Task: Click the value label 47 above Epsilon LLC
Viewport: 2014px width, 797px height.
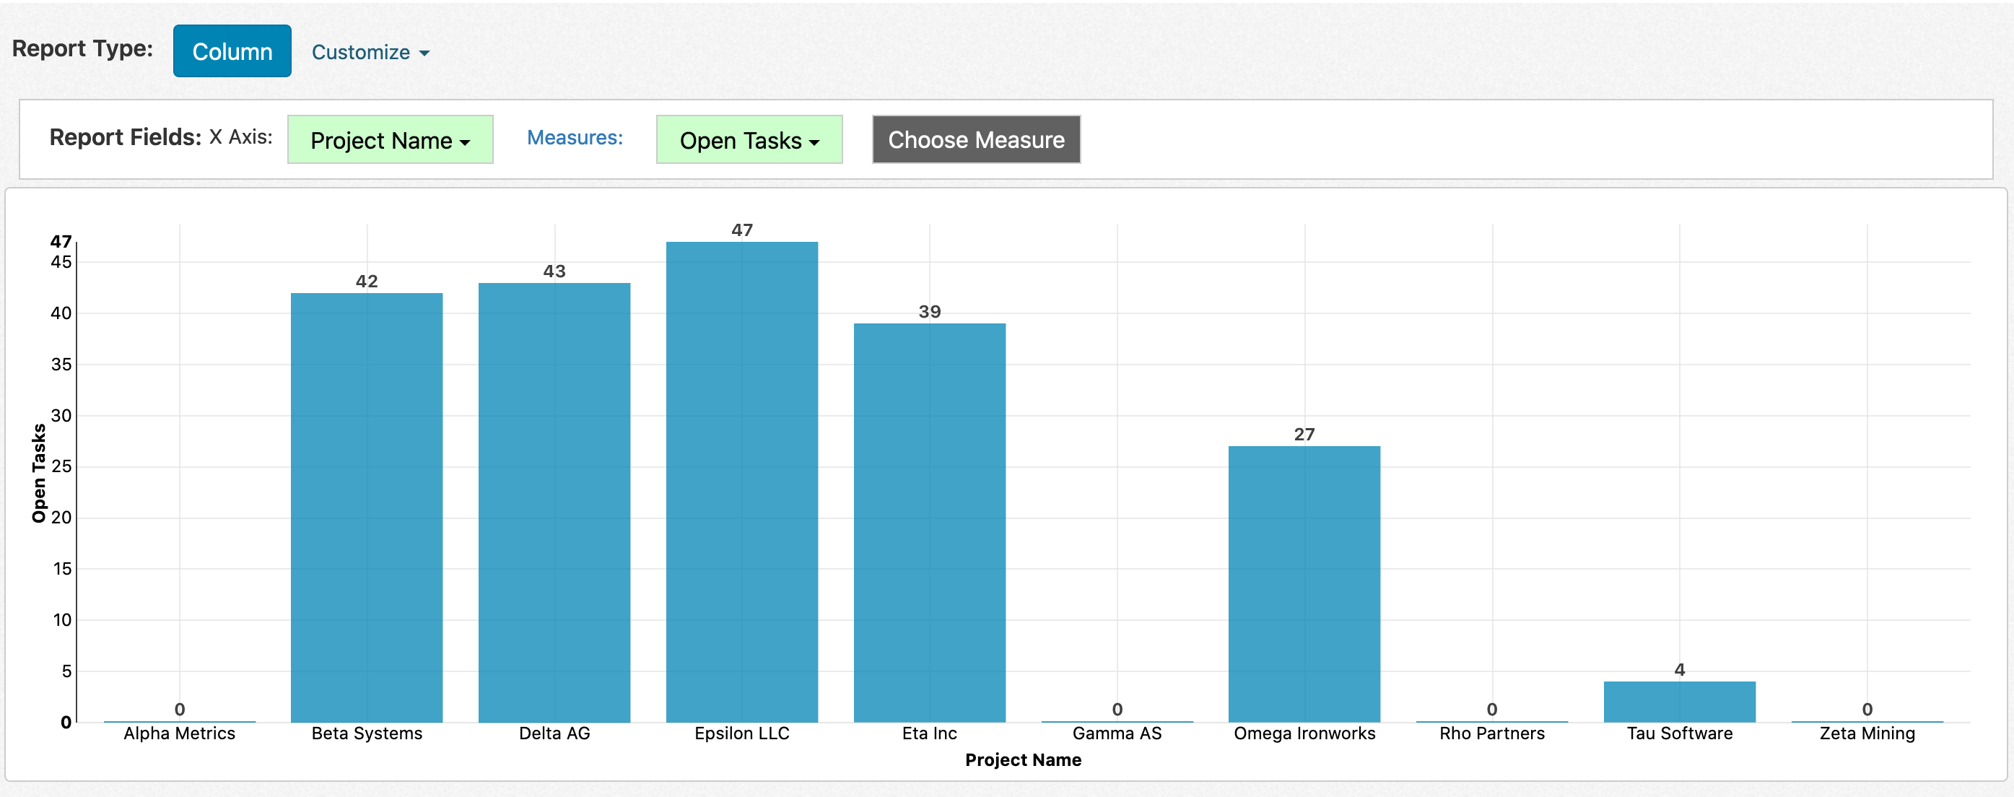Action: tap(741, 230)
